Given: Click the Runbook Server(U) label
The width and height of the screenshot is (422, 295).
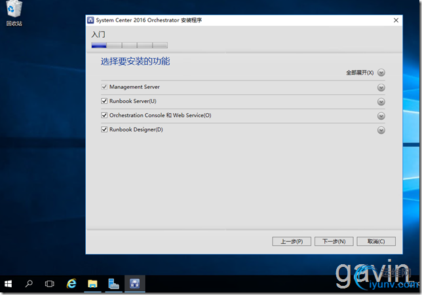Looking at the screenshot, I should pyautogui.click(x=132, y=101).
